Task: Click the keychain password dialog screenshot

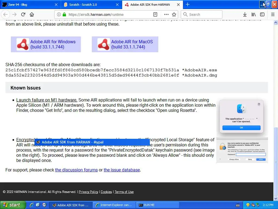Action: [x=242, y=150]
